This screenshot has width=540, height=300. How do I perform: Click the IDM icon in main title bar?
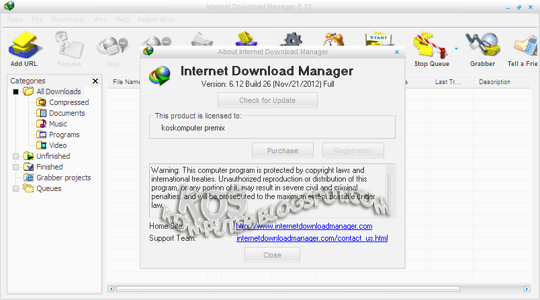[9, 6]
